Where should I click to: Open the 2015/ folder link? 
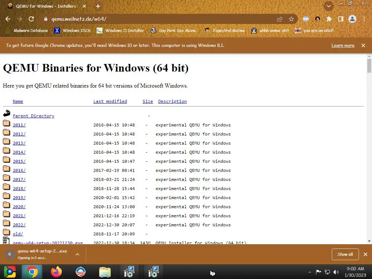point(19,161)
